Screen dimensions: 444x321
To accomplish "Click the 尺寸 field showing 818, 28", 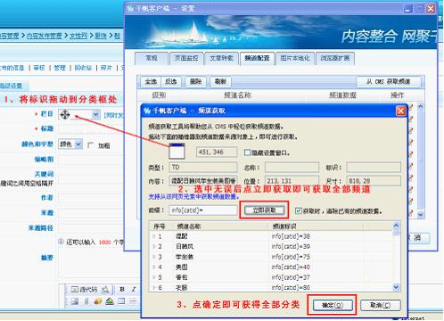I will tap(374, 181).
